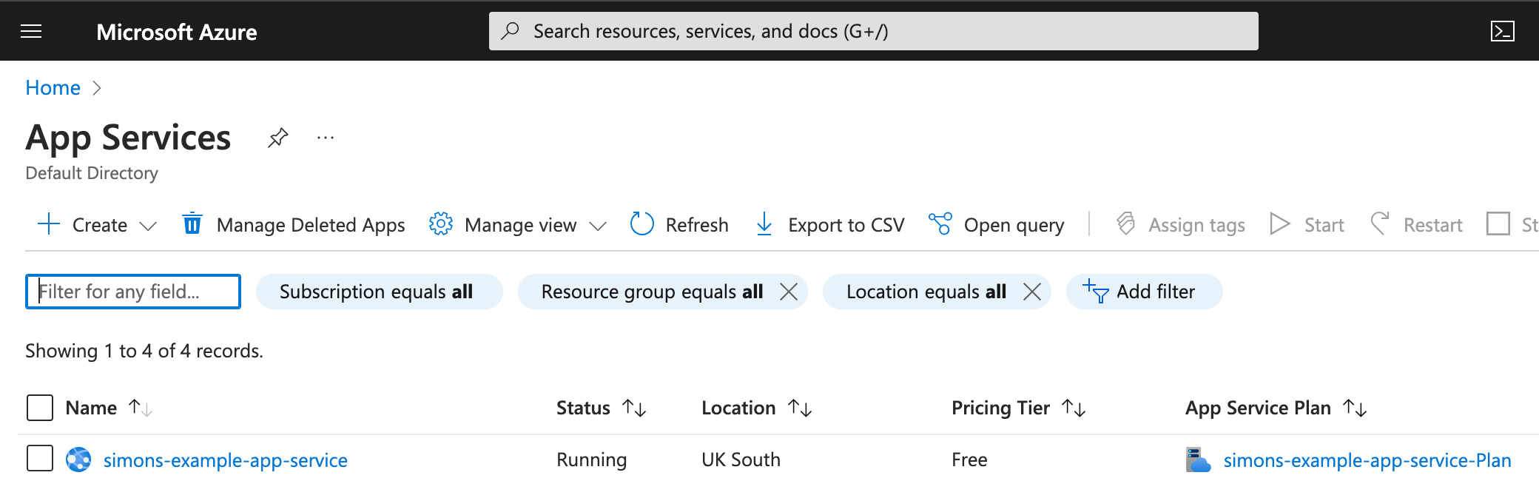Screen dimensions: 1539x481
Task: Click the Location column header text
Action: 738,408
